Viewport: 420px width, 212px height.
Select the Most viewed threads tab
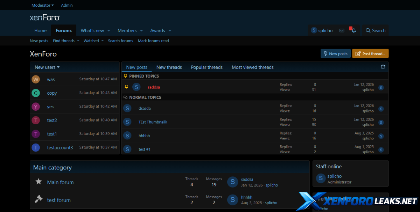pyautogui.click(x=252, y=67)
